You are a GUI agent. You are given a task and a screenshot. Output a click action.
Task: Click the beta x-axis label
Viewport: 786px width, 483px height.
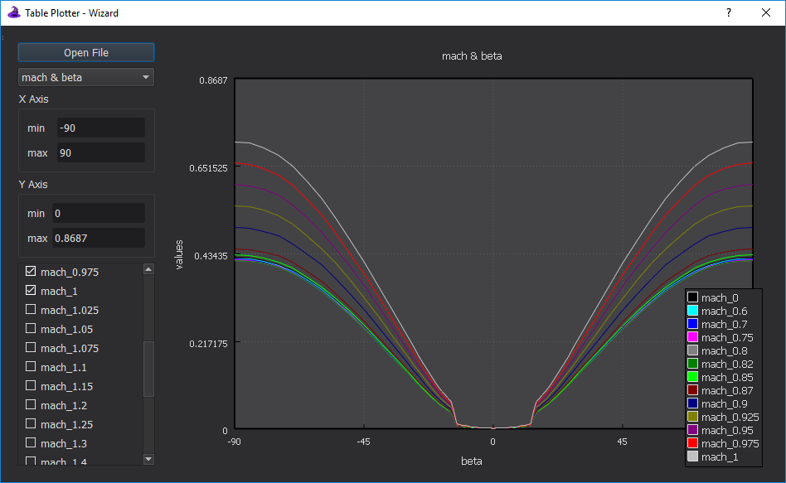tap(471, 461)
